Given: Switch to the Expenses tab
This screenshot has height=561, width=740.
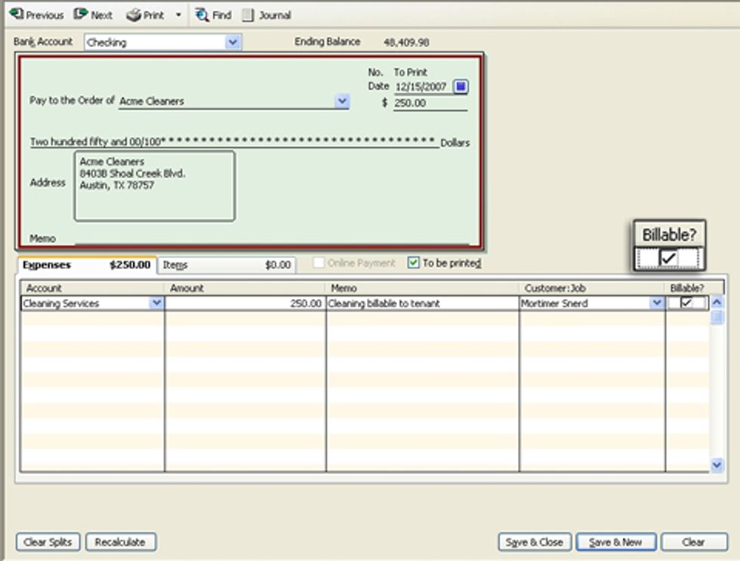Looking at the screenshot, I should (x=87, y=265).
